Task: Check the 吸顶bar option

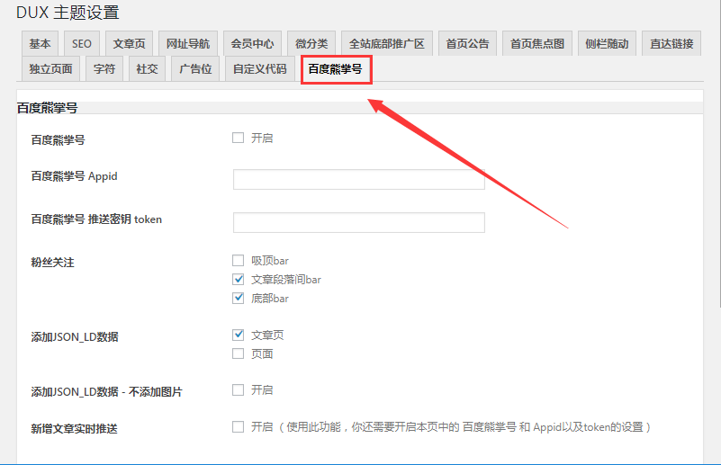Action: [x=238, y=261]
